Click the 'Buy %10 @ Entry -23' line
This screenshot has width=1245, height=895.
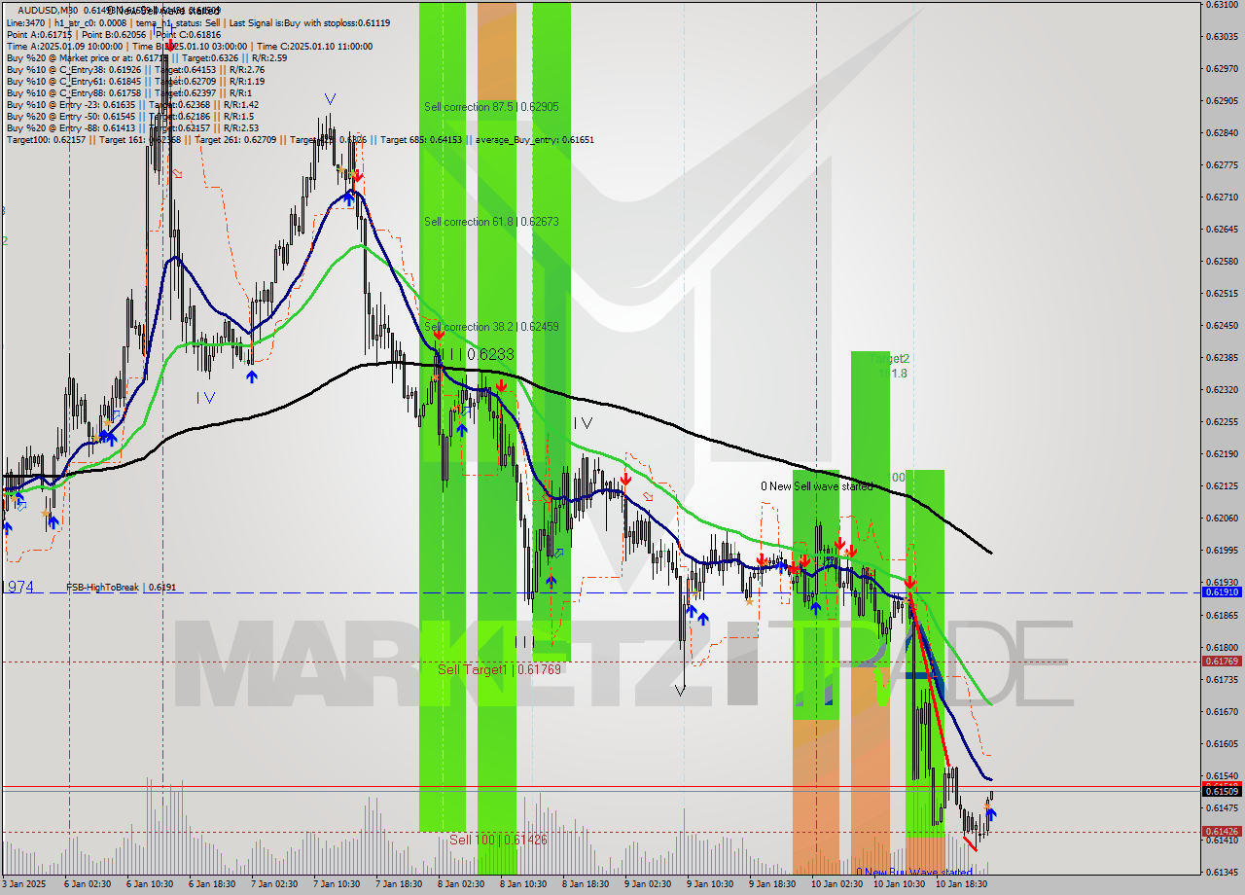coord(132,104)
